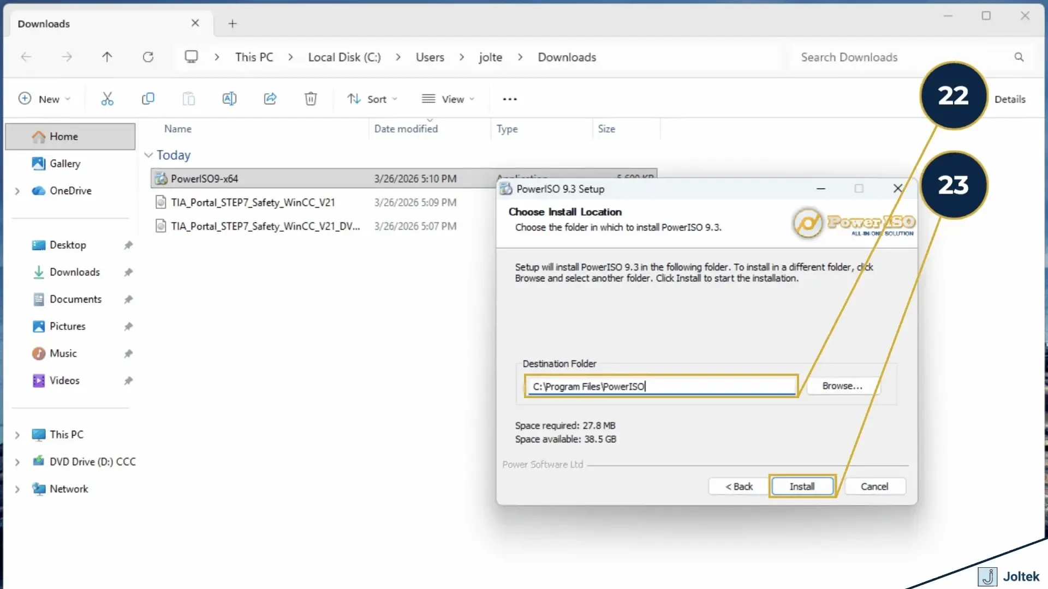The image size is (1048, 589).
Task: Sort by Date modified column
Action: 406,129
